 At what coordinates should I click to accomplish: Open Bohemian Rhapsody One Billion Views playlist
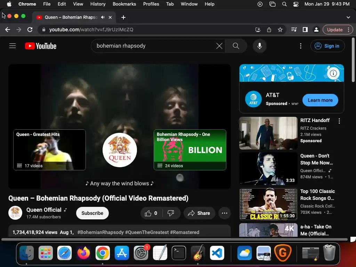coord(190,149)
